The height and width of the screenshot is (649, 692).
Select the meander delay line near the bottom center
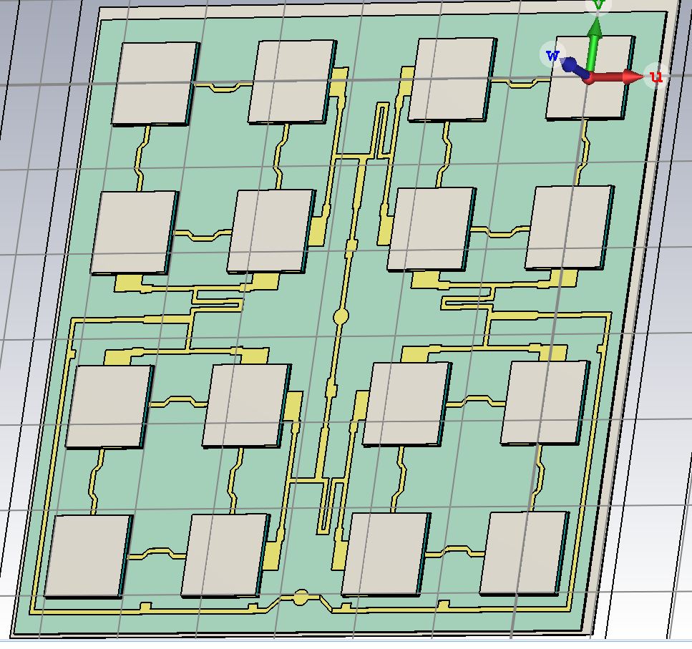pos(330,507)
